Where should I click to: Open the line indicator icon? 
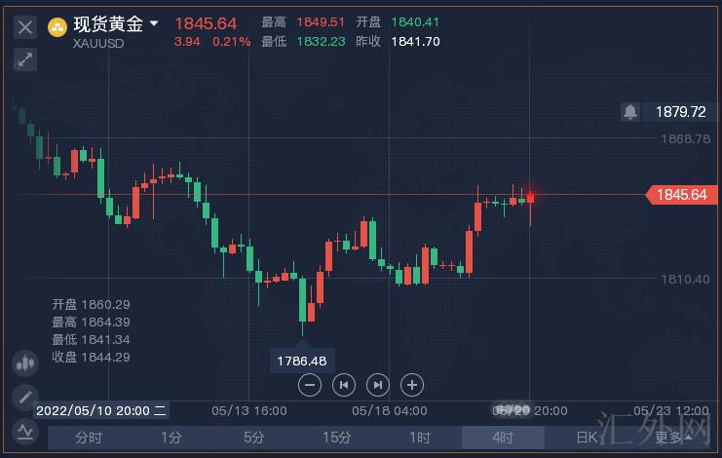point(25,431)
